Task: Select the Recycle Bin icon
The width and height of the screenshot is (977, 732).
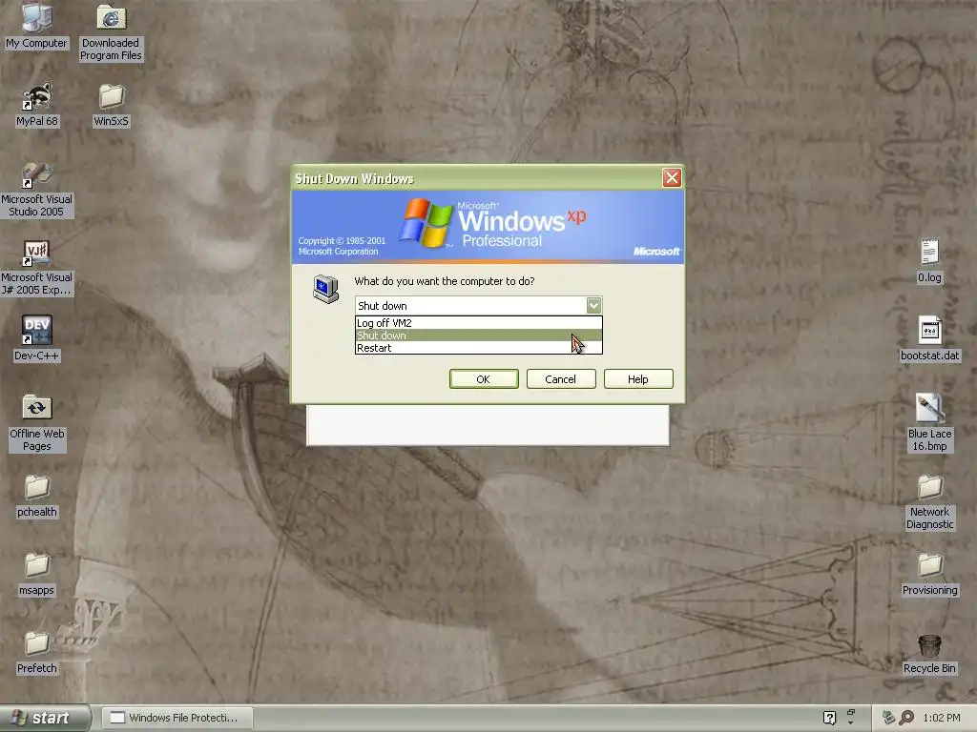Action: [929, 654]
